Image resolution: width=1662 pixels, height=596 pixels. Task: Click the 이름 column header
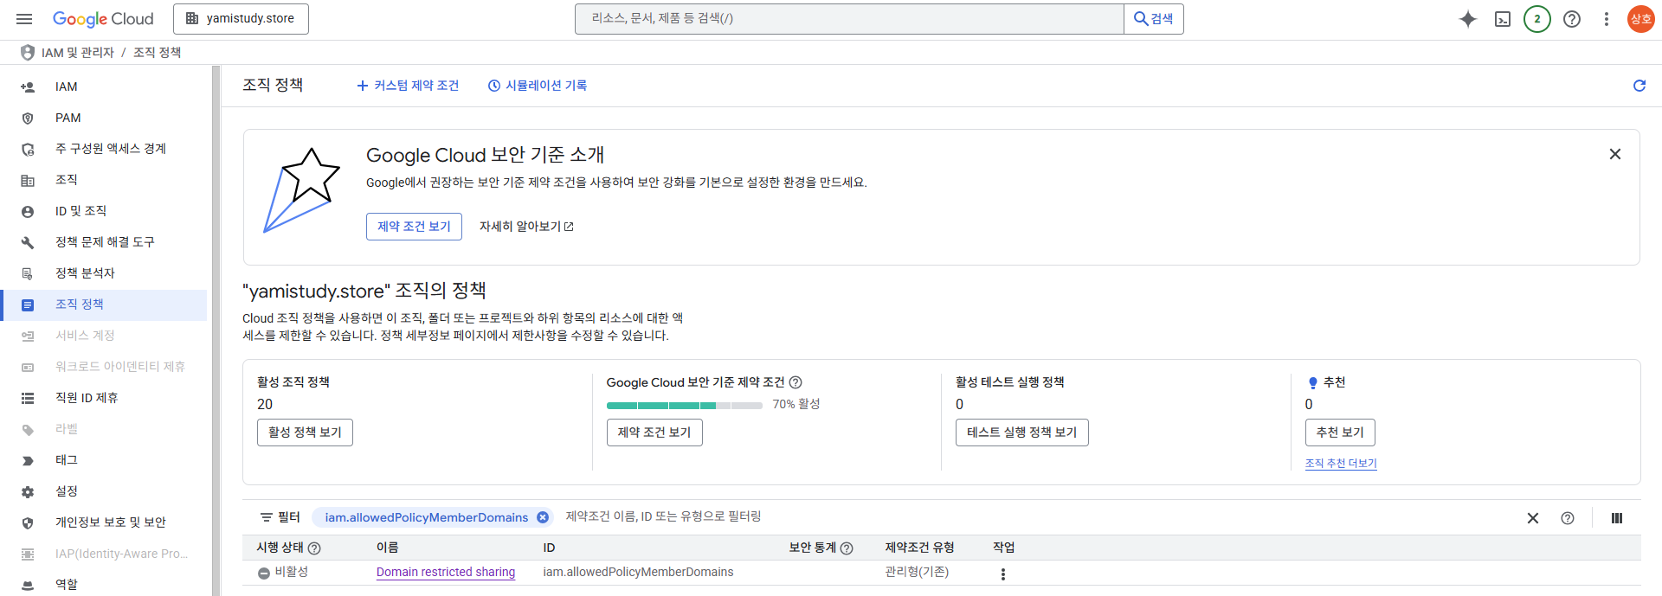pyautogui.click(x=387, y=548)
